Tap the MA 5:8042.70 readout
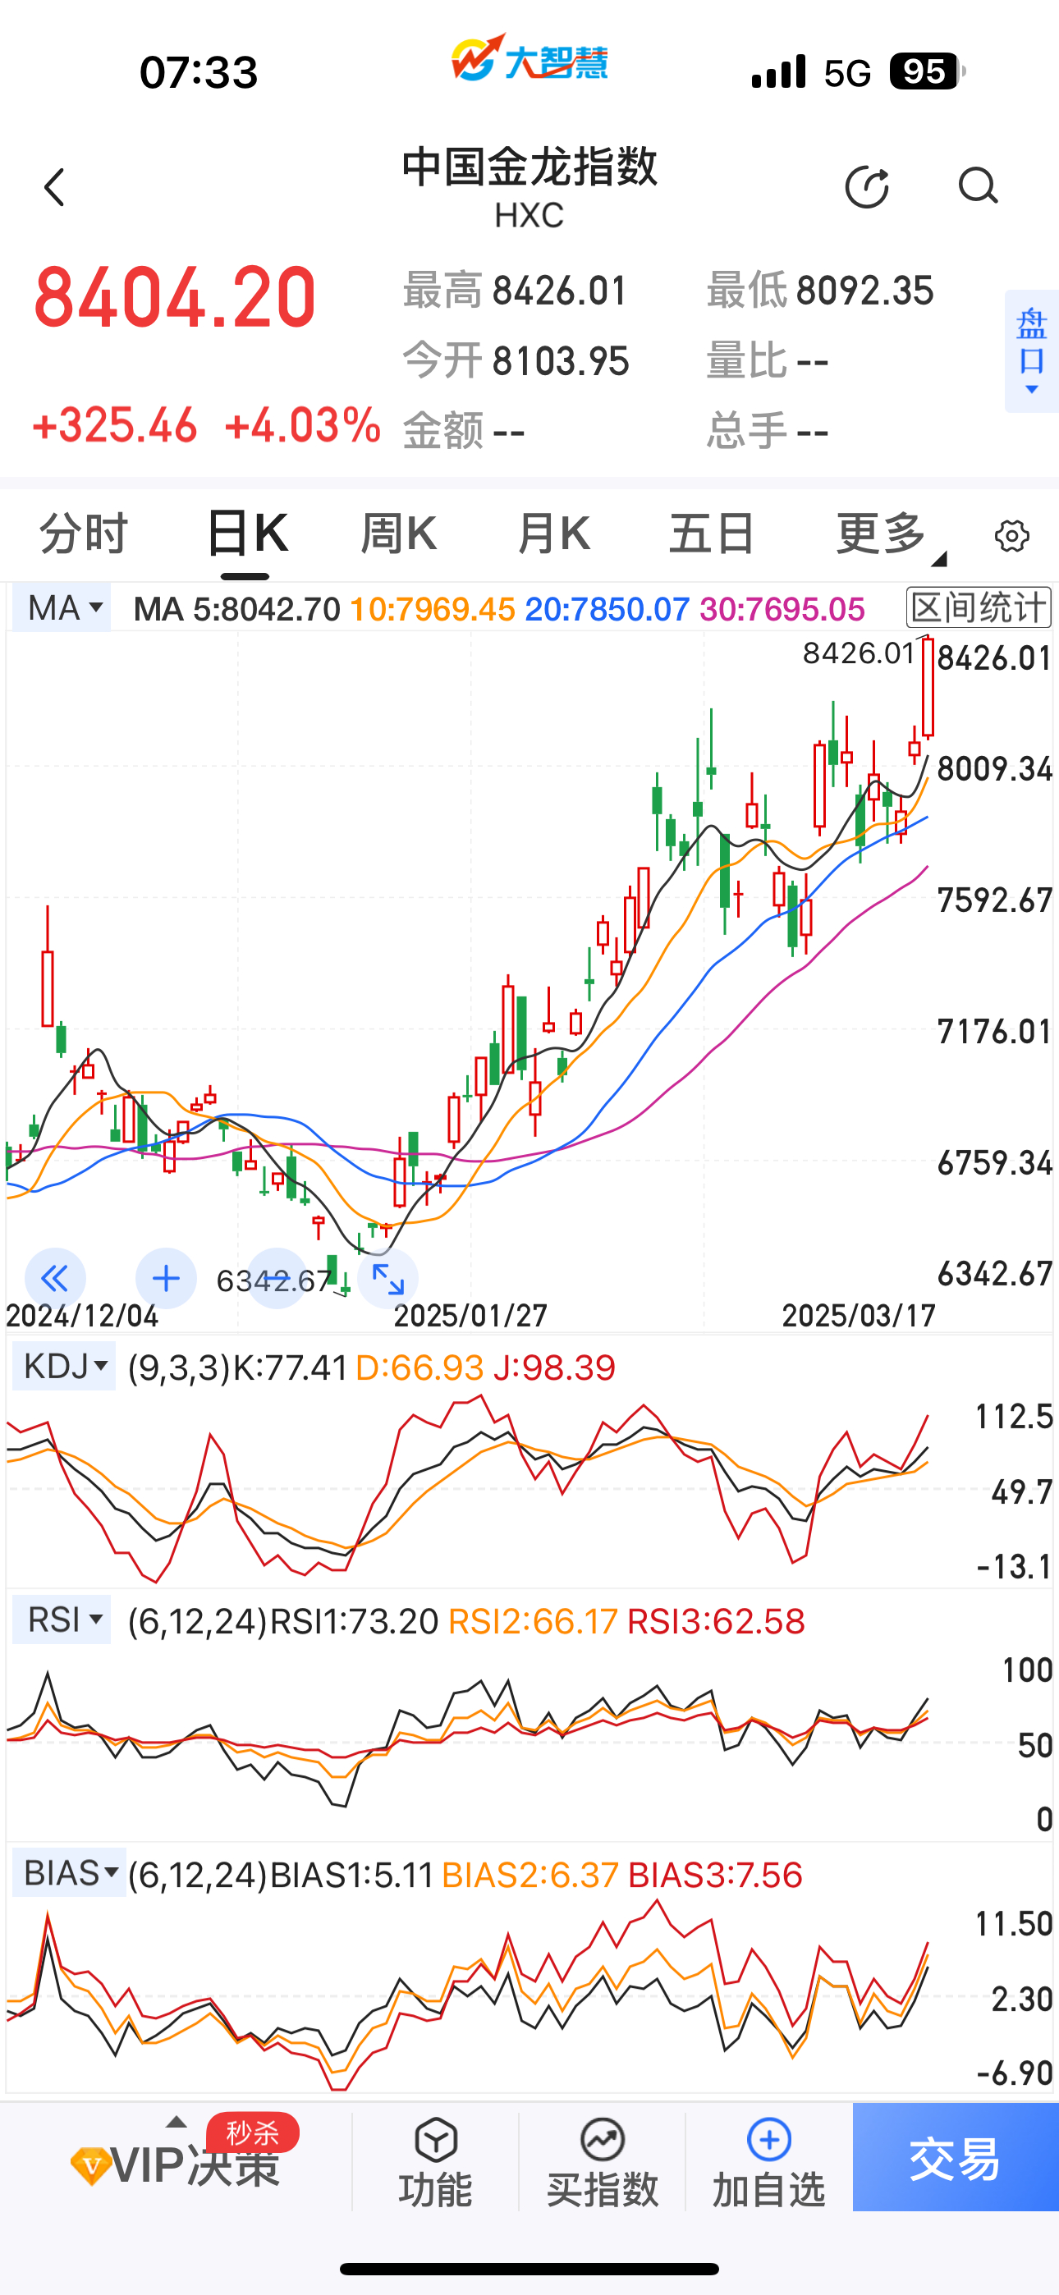The height and width of the screenshot is (2295, 1059). (x=237, y=609)
